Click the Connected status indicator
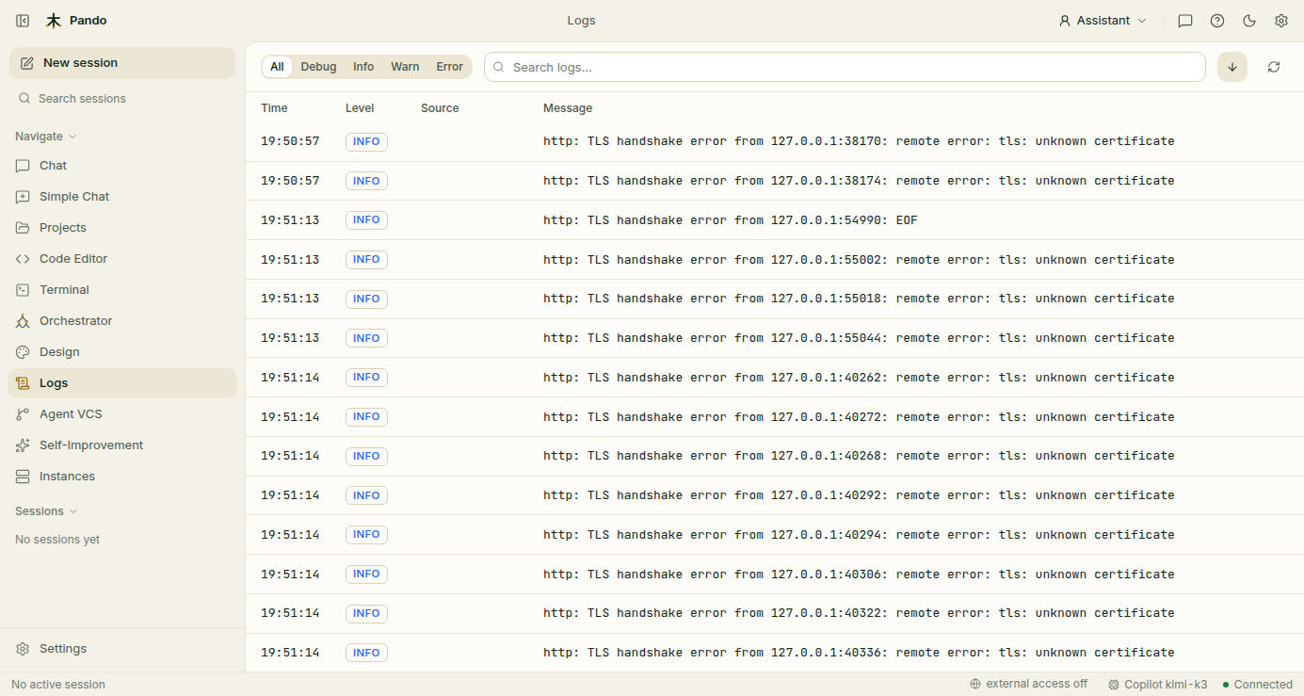This screenshot has height=696, width=1304. [x=1257, y=685]
